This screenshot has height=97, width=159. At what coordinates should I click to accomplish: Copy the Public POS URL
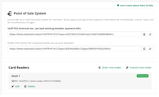tap(144, 49)
